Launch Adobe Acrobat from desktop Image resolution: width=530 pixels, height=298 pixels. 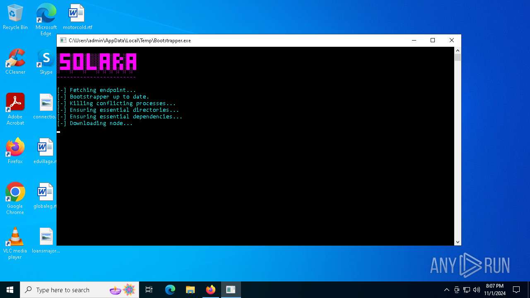pyautogui.click(x=15, y=109)
